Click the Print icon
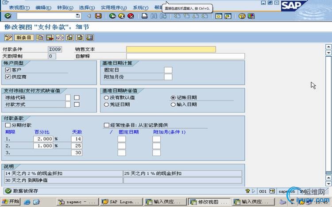Screen dimensions: 332x207 point(145,16)
